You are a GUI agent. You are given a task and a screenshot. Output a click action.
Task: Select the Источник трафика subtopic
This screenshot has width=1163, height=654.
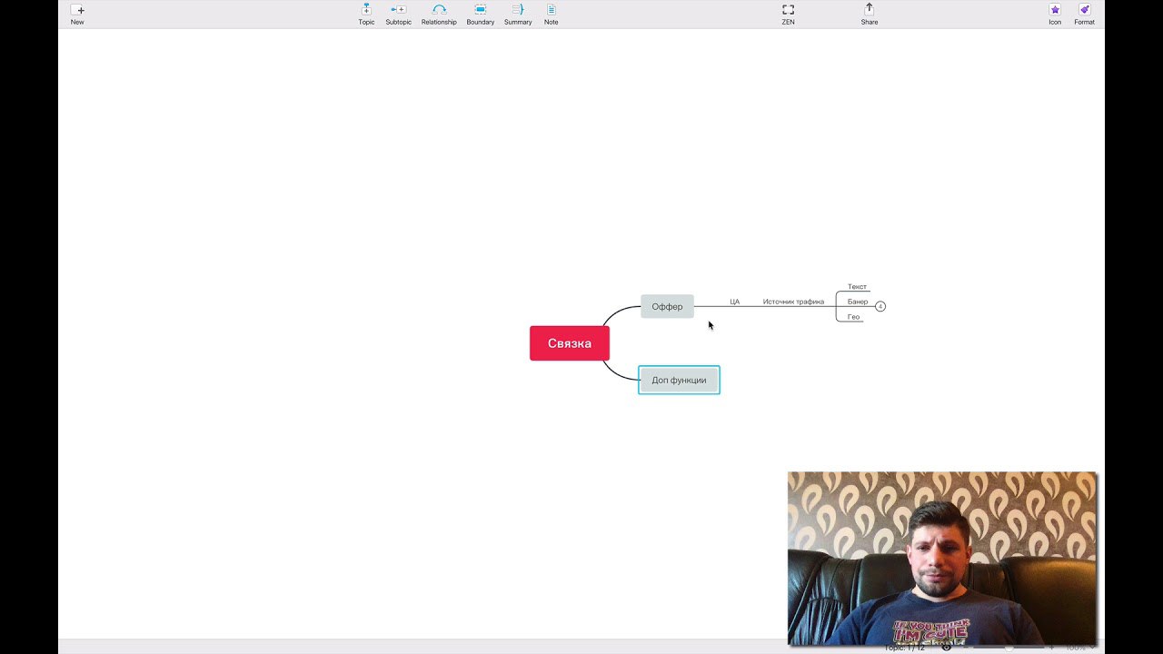(x=793, y=302)
